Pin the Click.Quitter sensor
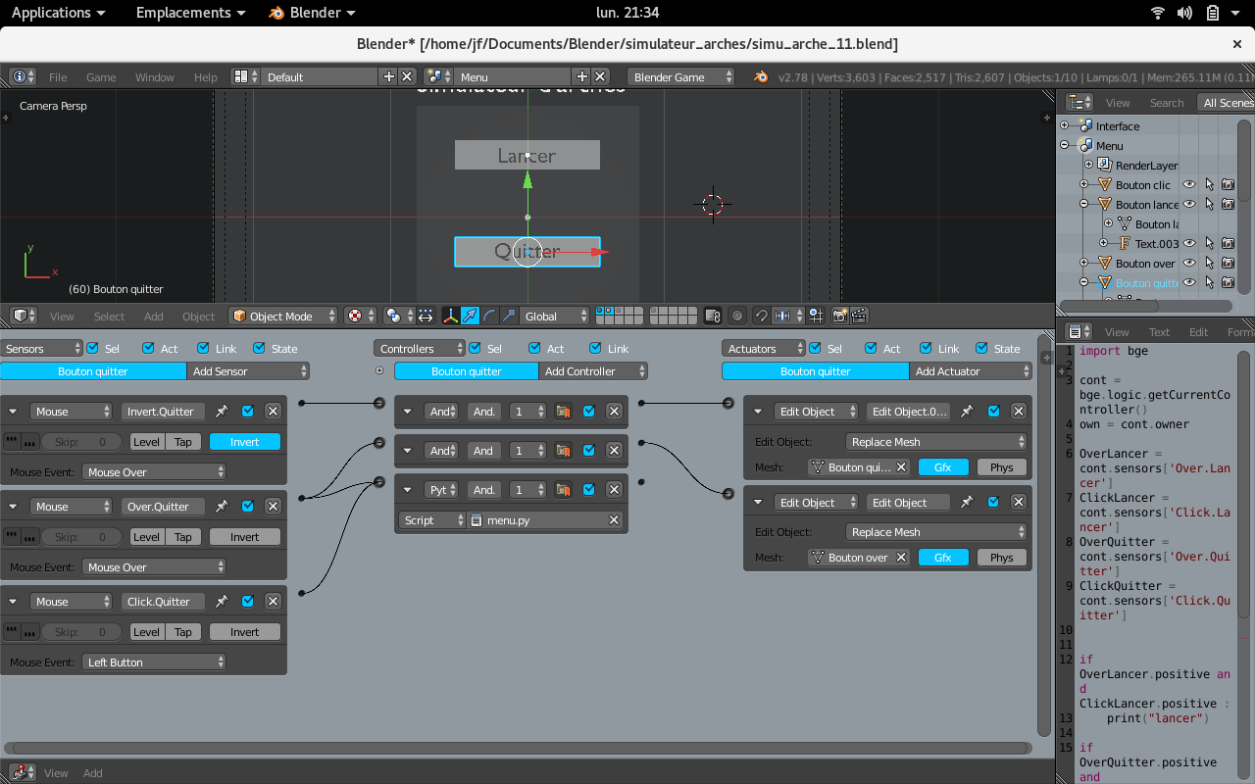The image size is (1255, 784). (222, 602)
